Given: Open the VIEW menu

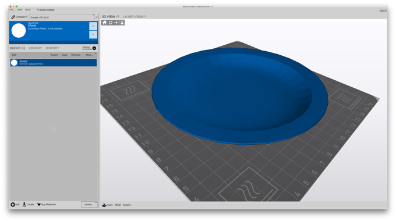Looking at the screenshot, I should point(19,9).
